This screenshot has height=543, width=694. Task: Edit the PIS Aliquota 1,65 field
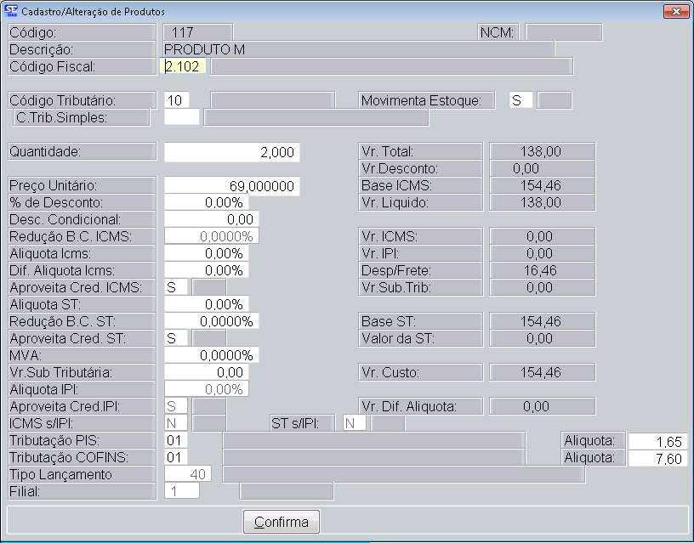click(657, 441)
